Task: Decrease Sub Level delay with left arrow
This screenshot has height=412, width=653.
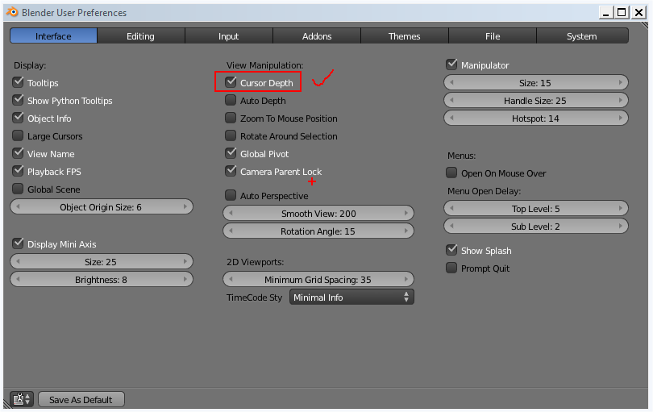Action: tap(451, 227)
